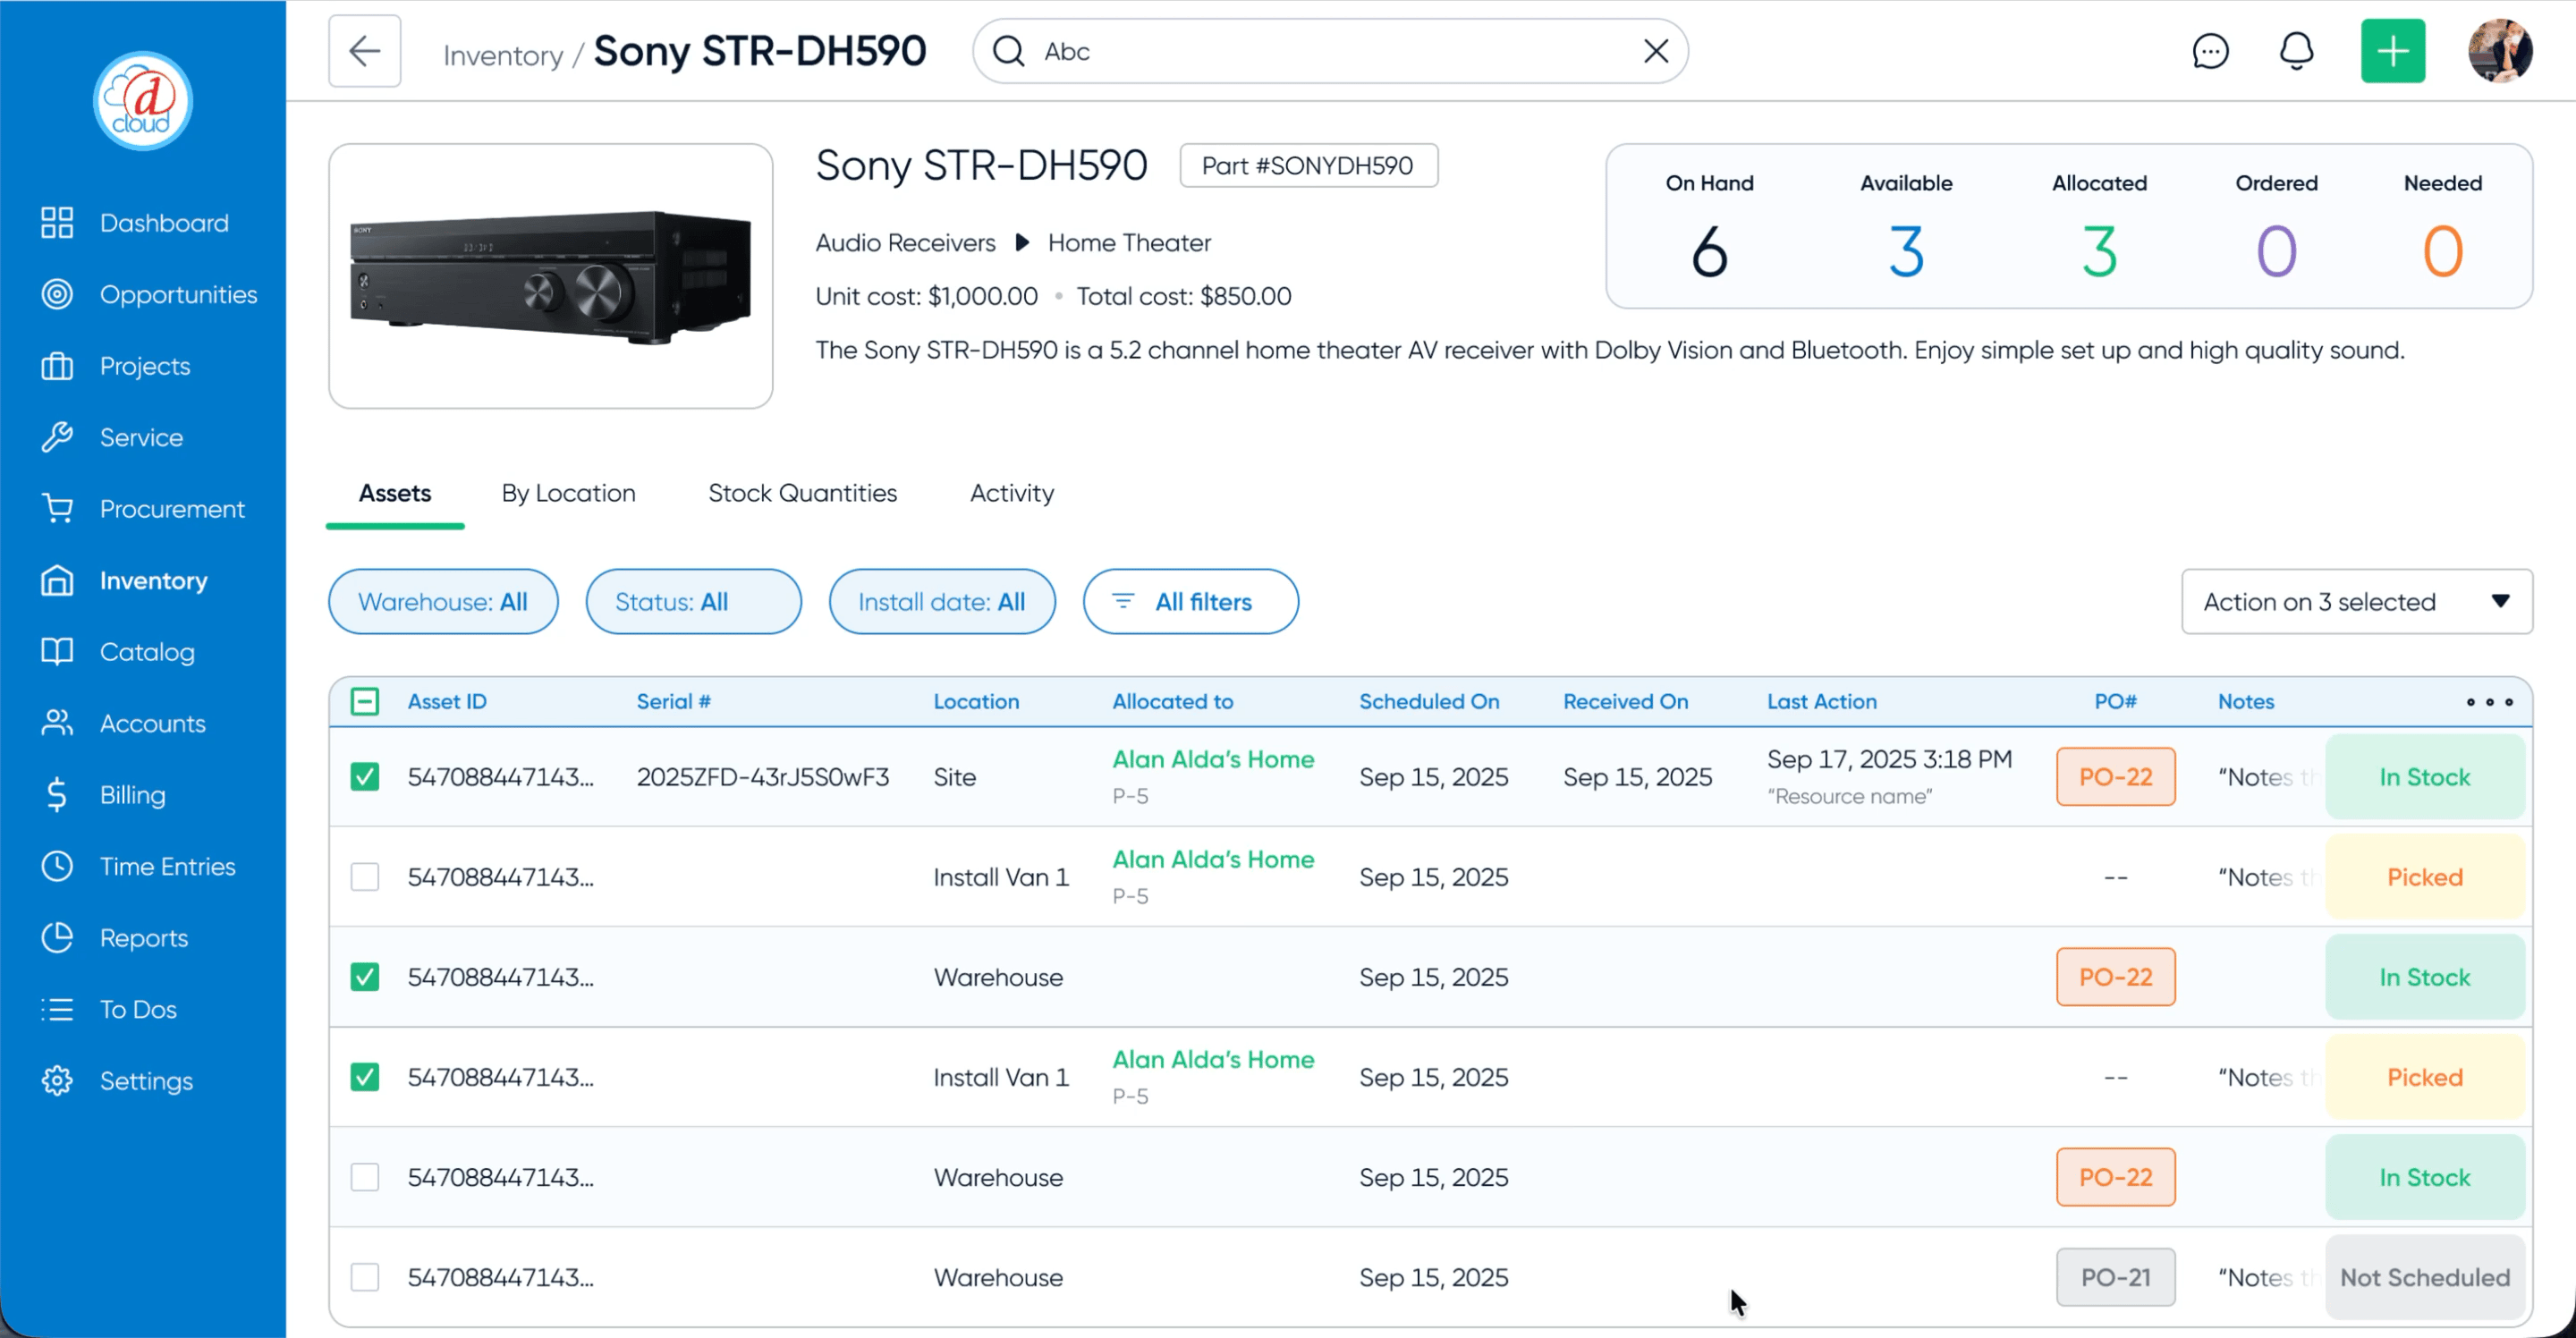Click the back arrow button

(x=364, y=51)
